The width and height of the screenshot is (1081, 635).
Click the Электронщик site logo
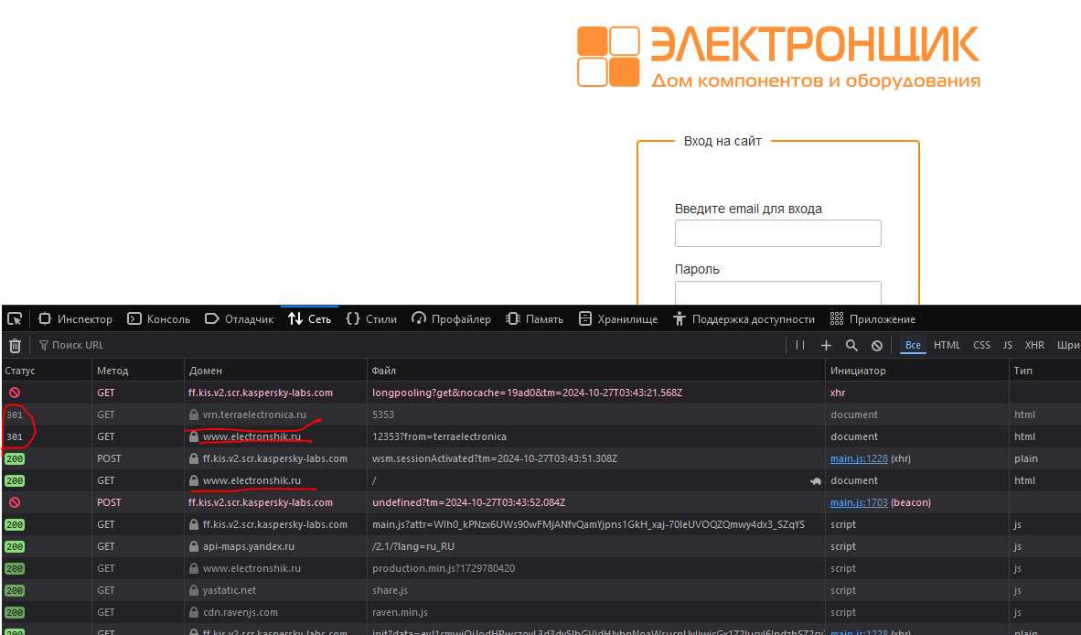coord(778,57)
